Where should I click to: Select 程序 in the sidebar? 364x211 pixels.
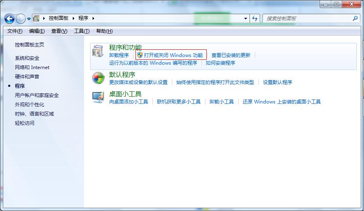20,86
